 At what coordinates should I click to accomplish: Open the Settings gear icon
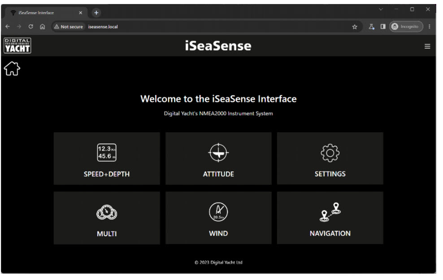tap(330, 153)
